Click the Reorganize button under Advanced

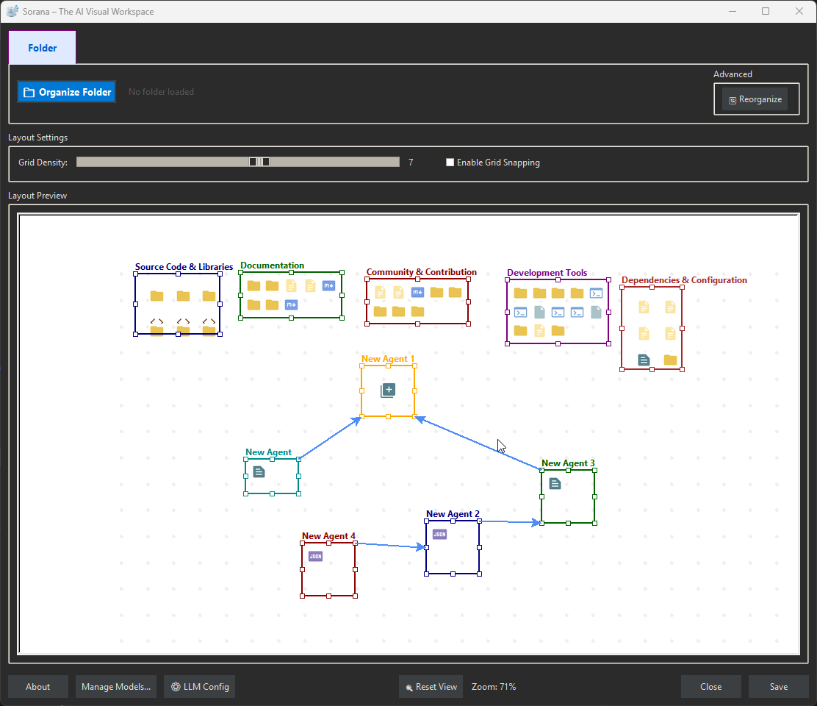coord(755,99)
